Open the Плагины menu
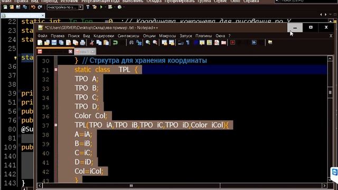Image resolution: width=338 pixels, height=190 pixels. point(204,36)
